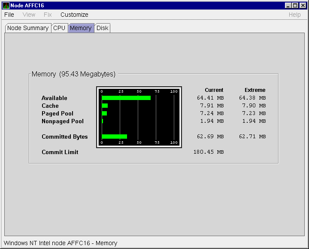Viewport: 309px width, 249px height.
Task: Click the 7.90 MB extreme Cache value
Action: [254, 106]
